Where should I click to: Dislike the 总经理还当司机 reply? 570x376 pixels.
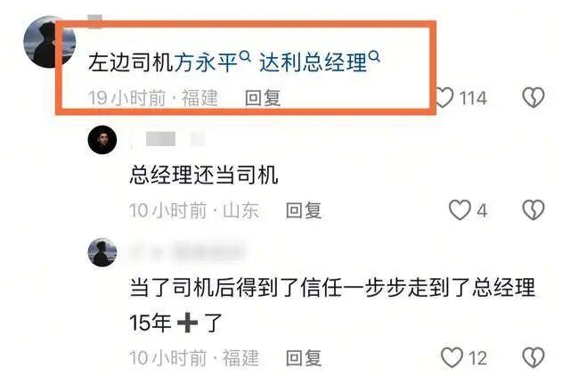pos(533,209)
